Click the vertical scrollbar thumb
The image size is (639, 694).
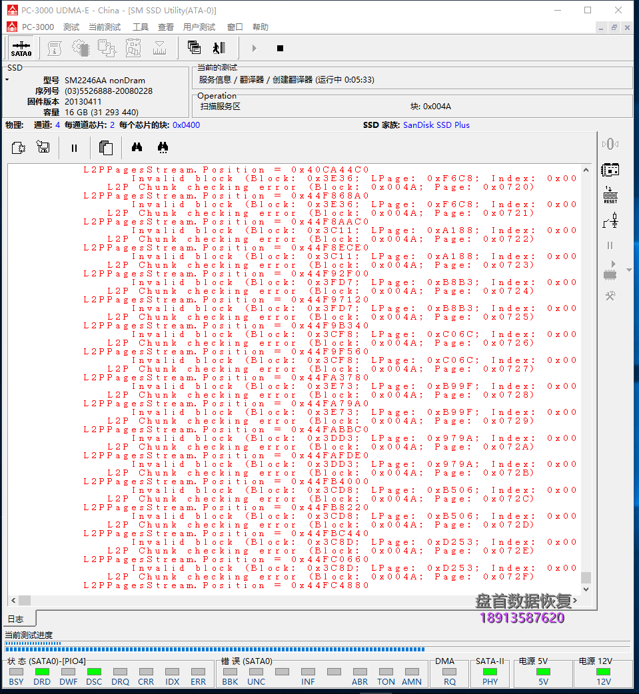coord(586,577)
